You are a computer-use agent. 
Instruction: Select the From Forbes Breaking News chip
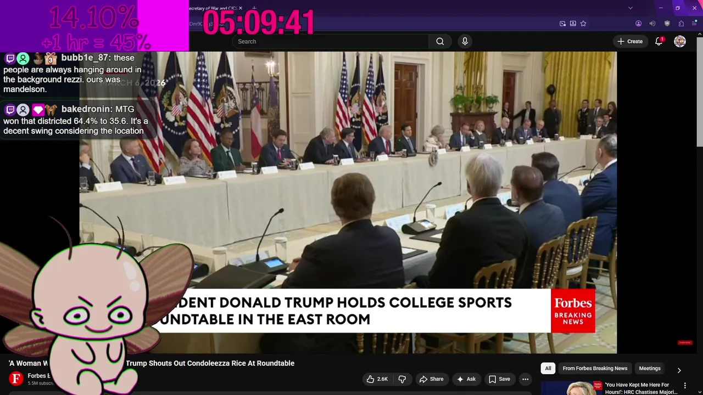tap(595, 368)
